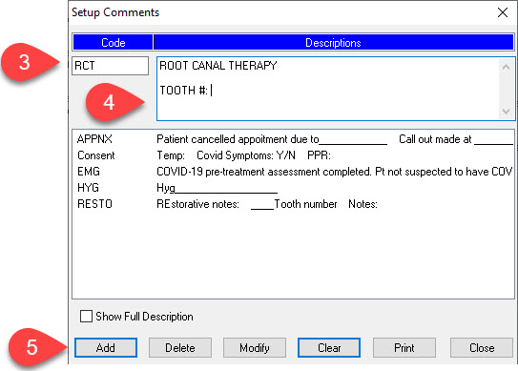Select the Consent comment row
The width and height of the screenshot is (518, 371).
click(x=293, y=155)
